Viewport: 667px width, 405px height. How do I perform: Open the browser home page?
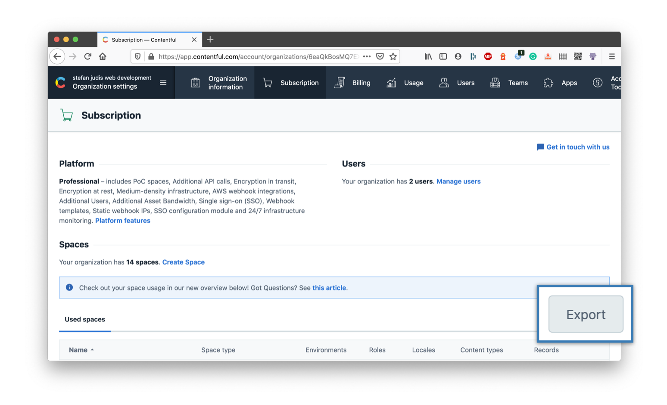(x=103, y=56)
